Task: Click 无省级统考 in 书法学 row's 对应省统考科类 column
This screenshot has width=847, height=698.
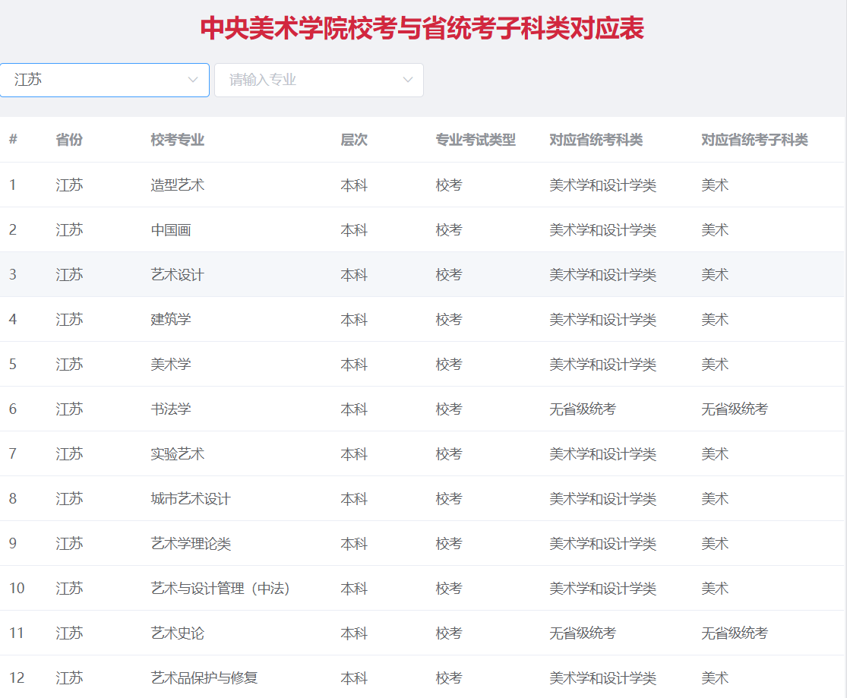Action: pos(583,409)
